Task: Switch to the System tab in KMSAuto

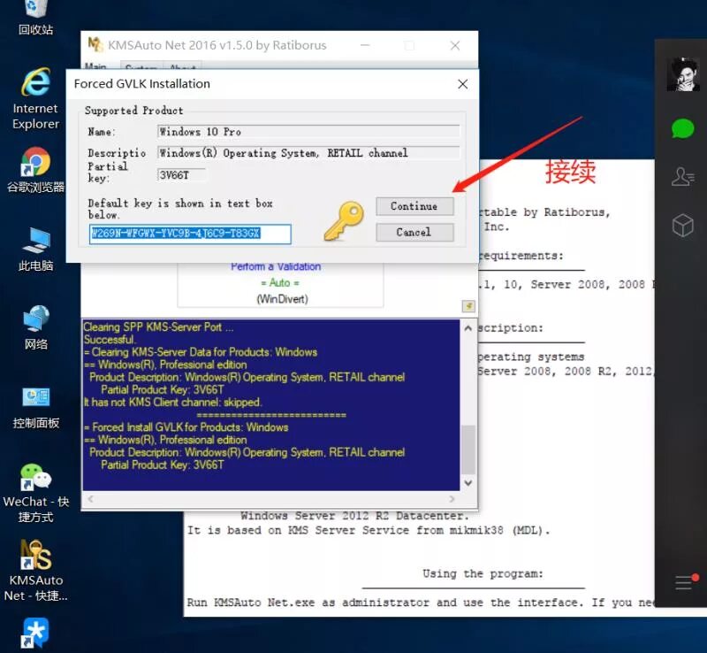Action: 141,66
